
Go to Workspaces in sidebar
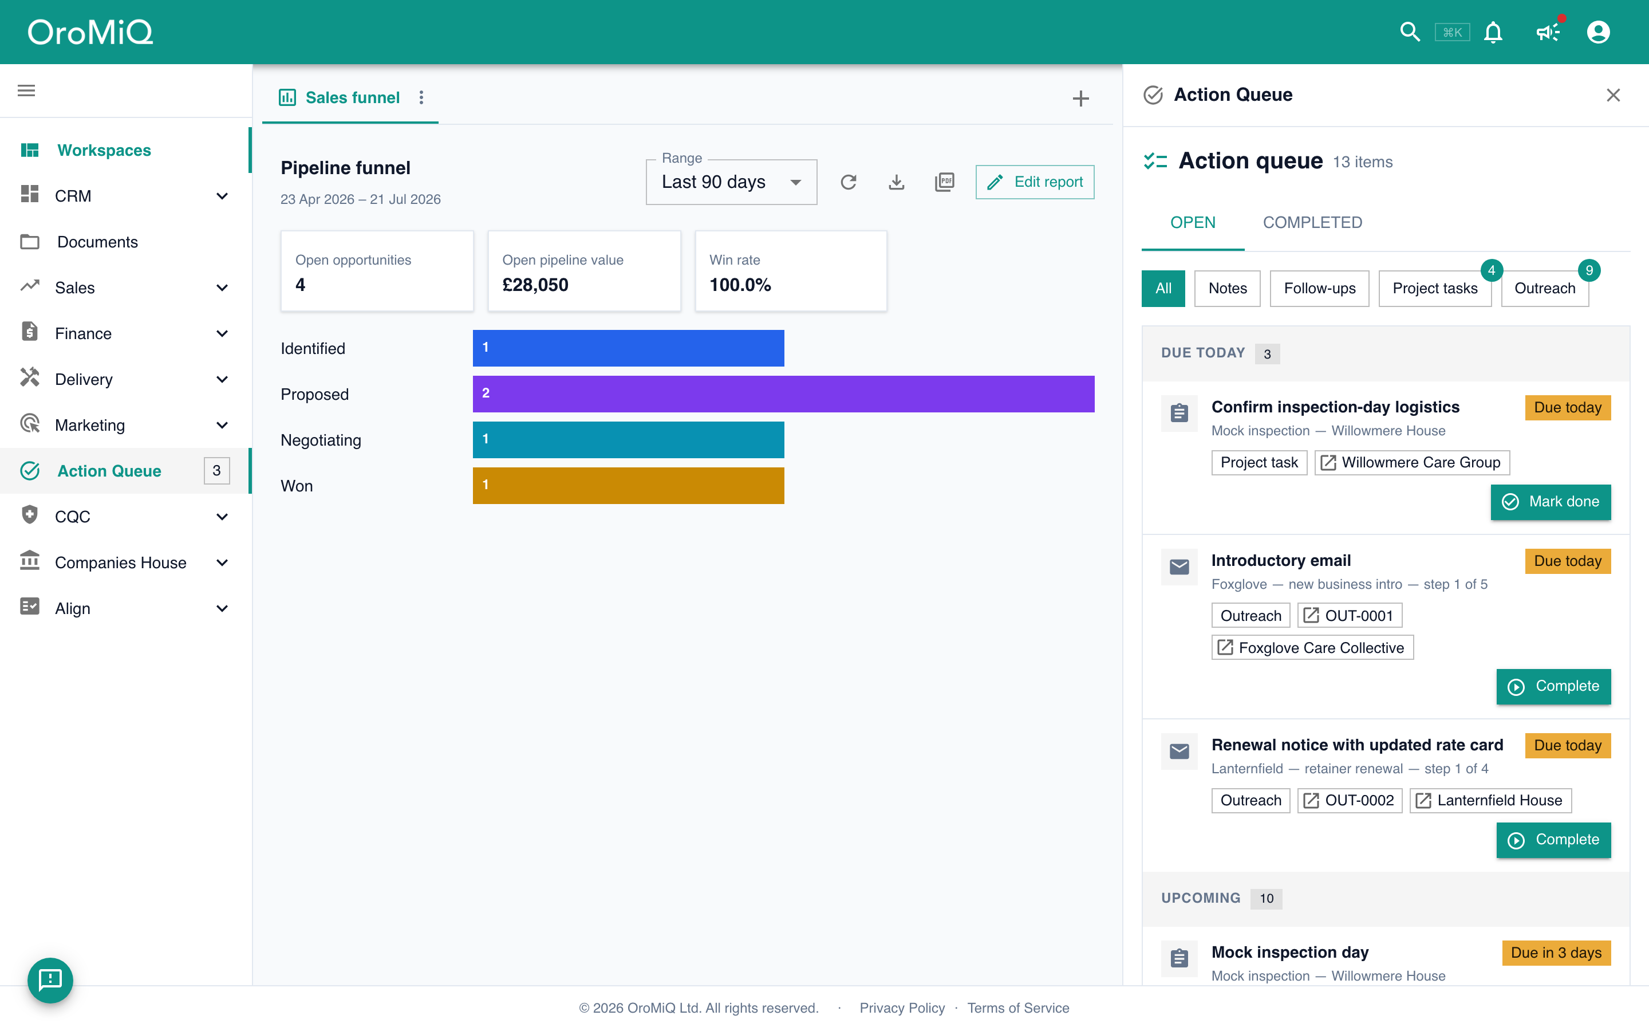(x=126, y=150)
